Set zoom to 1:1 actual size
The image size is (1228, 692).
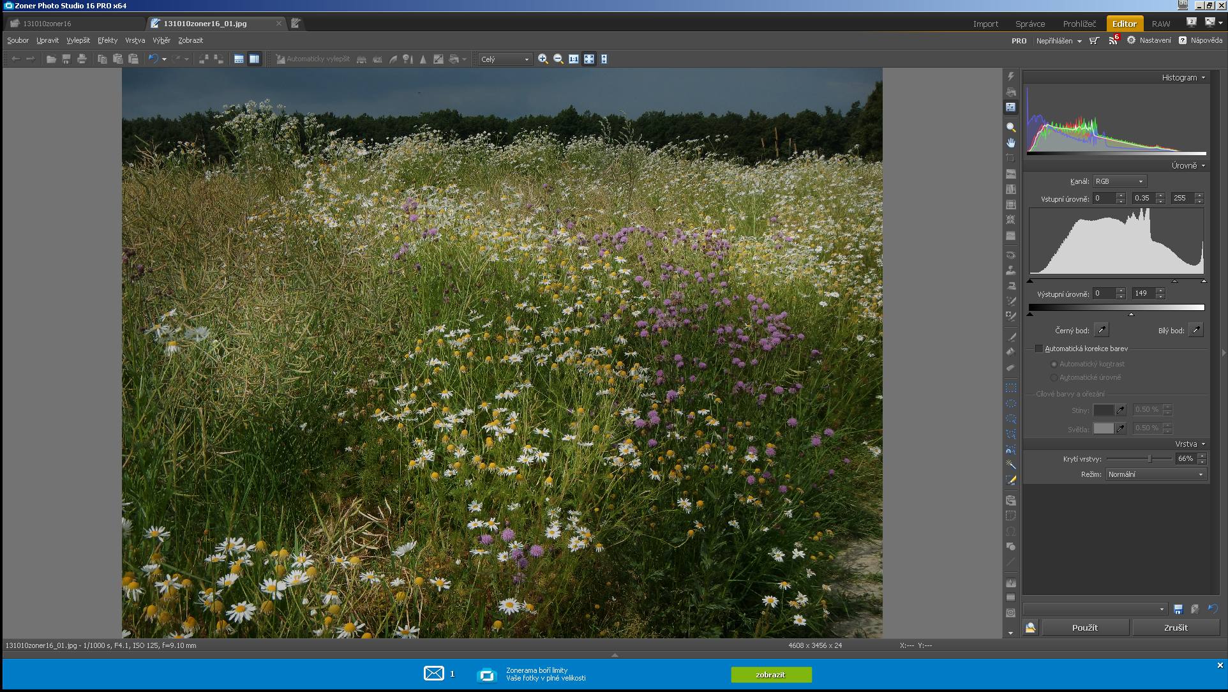click(x=573, y=59)
